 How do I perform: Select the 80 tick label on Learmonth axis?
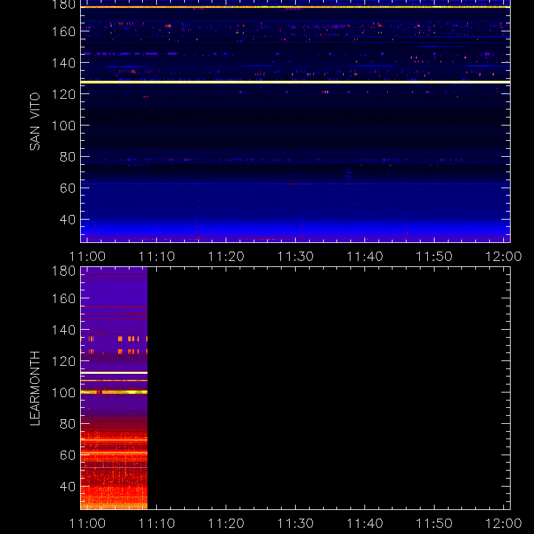pos(67,424)
